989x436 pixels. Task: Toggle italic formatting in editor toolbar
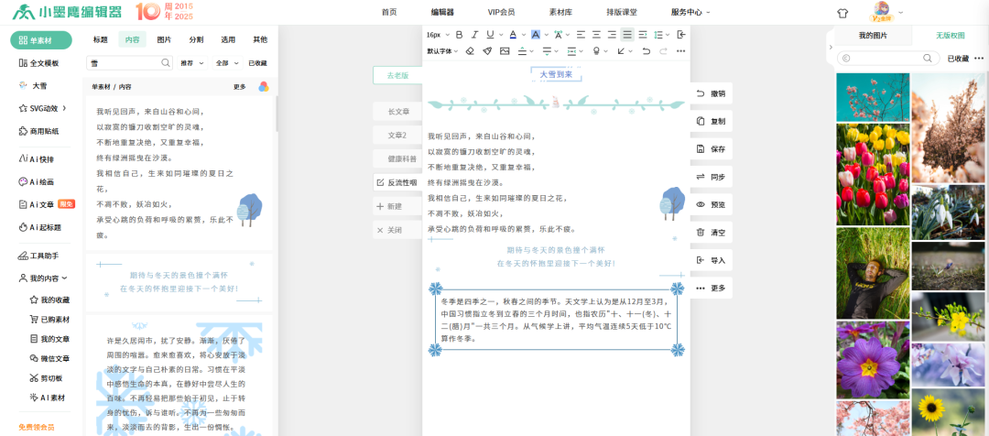474,35
